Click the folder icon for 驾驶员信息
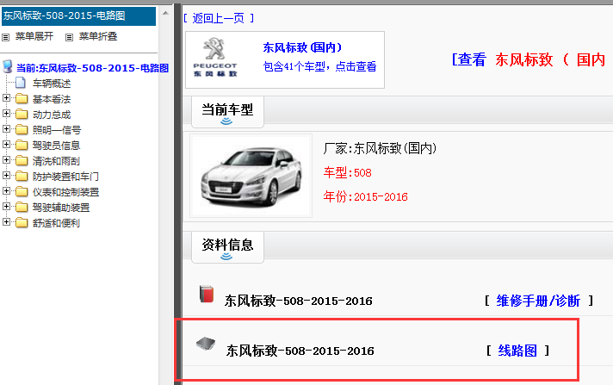Viewport: 613px width, 385px height. click(x=22, y=146)
